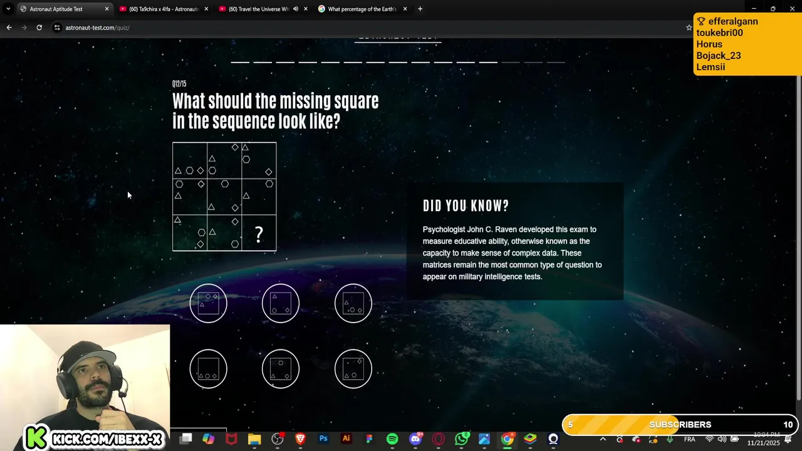
Task: Open OBS Studio from the taskbar
Action: [278, 439]
